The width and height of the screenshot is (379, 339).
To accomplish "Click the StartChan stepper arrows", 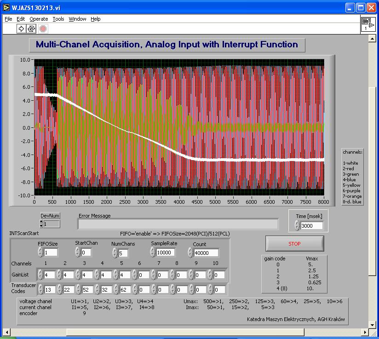I will pyautogui.click(x=78, y=252).
